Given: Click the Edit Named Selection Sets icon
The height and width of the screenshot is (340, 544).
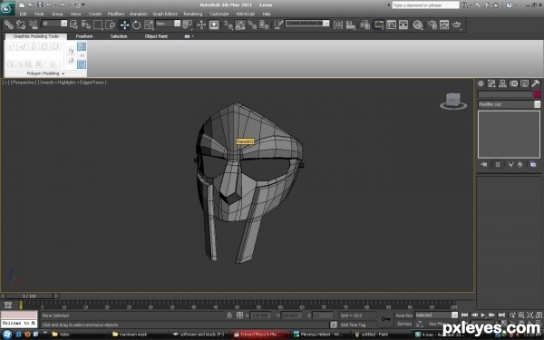Looking at the screenshot, I should [x=278, y=24].
